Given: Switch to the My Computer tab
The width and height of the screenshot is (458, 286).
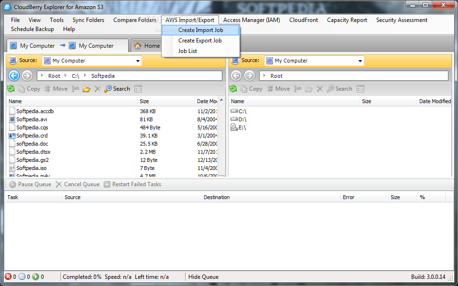Looking at the screenshot, I should (x=67, y=46).
